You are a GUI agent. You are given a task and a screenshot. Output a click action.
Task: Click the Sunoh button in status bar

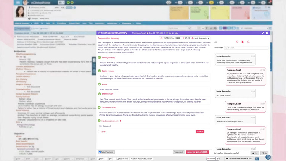click(x=211, y=159)
